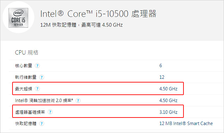Click the Intel Core i5-10500 處理器 title

tap(98, 14)
